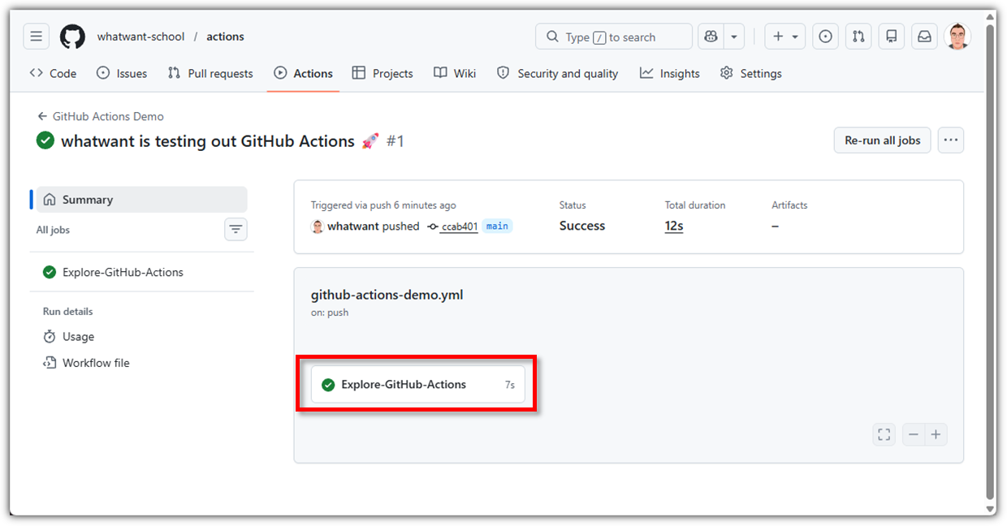
Task: Open the create new plus menu
Action: click(784, 37)
